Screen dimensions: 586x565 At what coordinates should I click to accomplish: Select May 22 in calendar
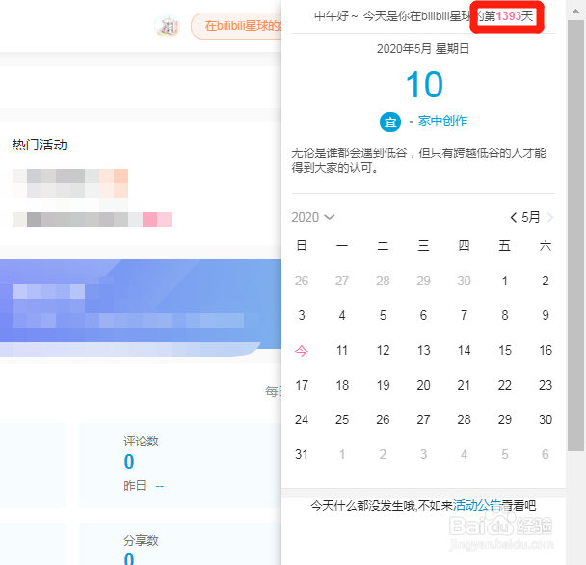[x=504, y=385]
